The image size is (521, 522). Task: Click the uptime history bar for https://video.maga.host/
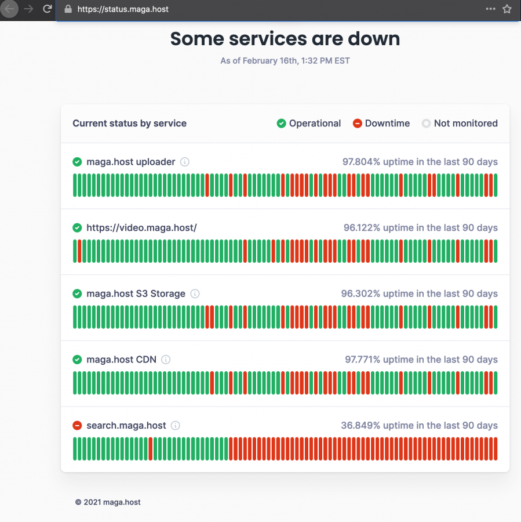click(285, 251)
